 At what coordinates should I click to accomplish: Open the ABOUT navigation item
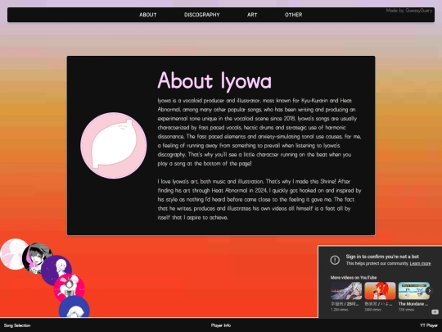coord(147,15)
